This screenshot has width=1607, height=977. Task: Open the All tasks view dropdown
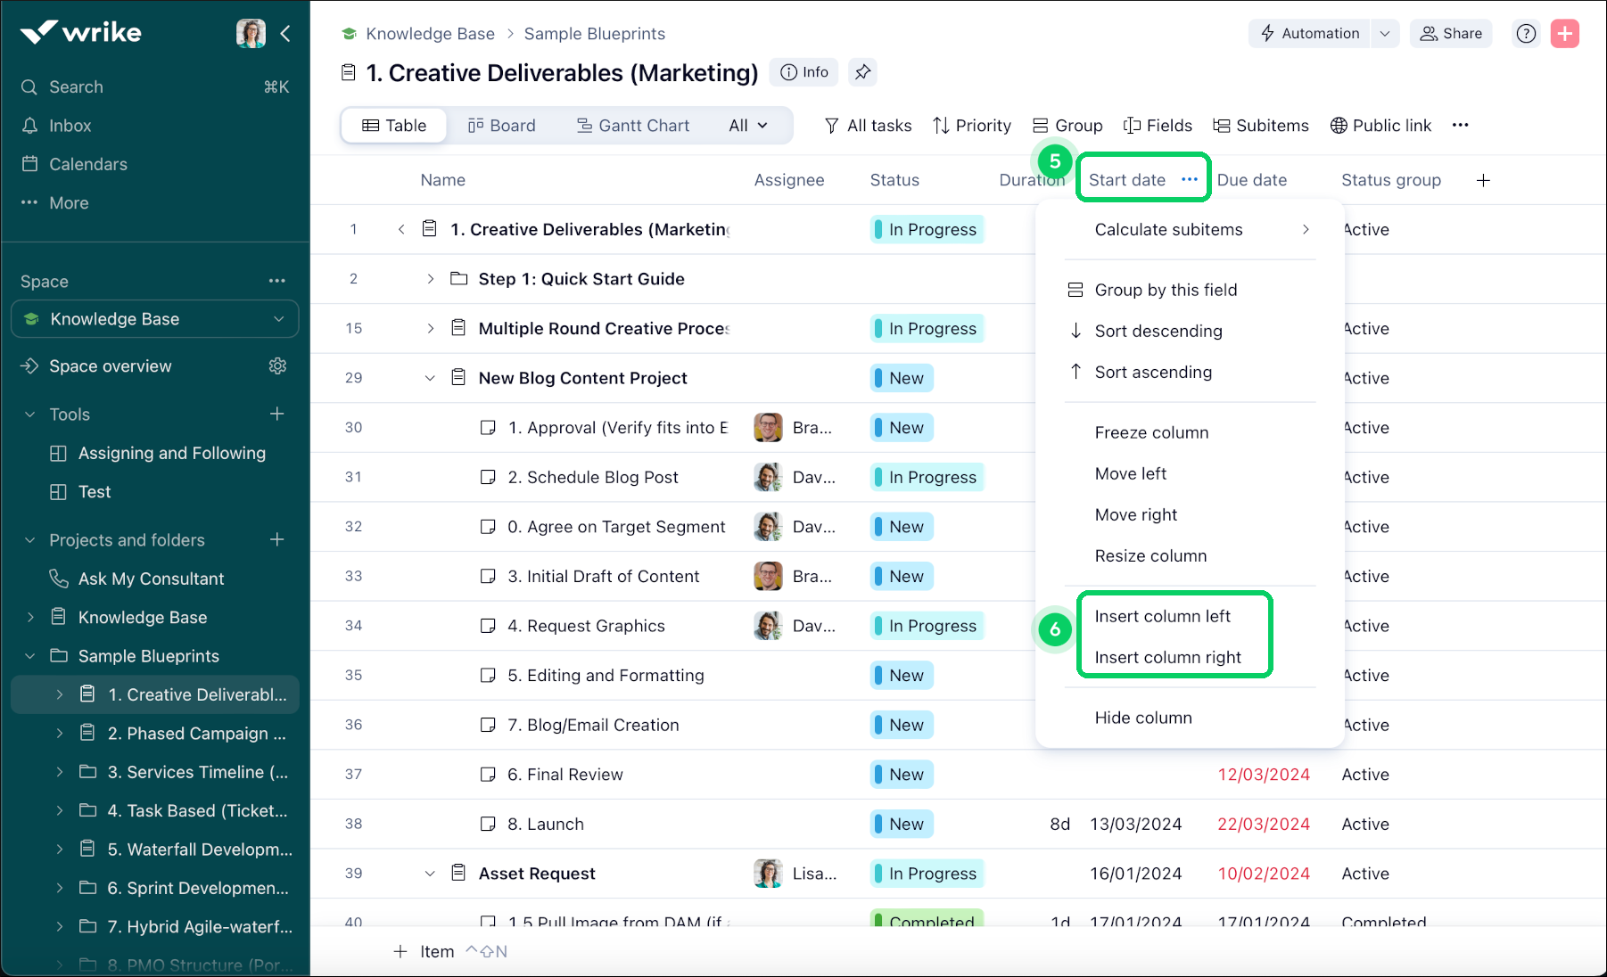[747, 125]
